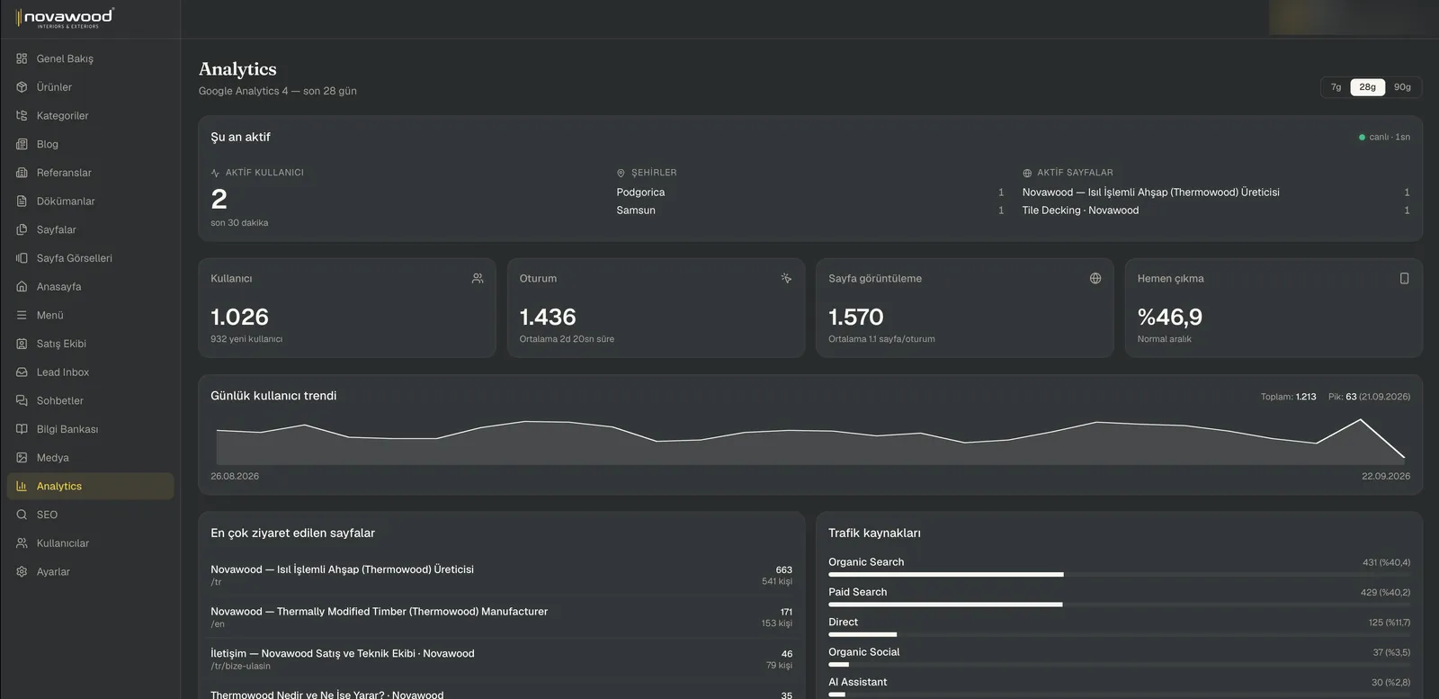1439x699 pixels.
Task: Open the Analytics menu item
Action: 90,487
